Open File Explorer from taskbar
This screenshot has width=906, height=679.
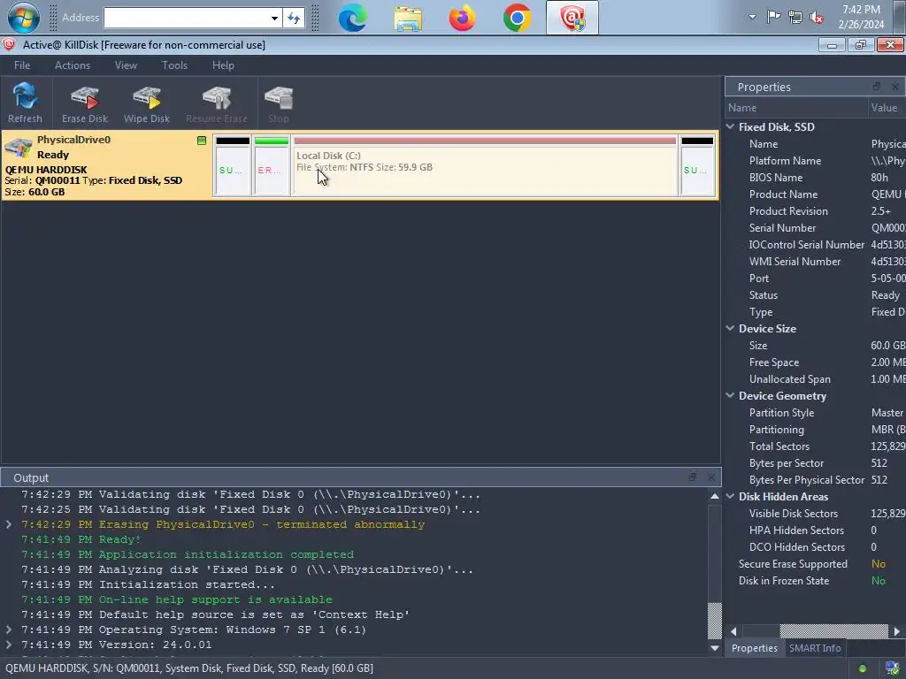point(408,18)
